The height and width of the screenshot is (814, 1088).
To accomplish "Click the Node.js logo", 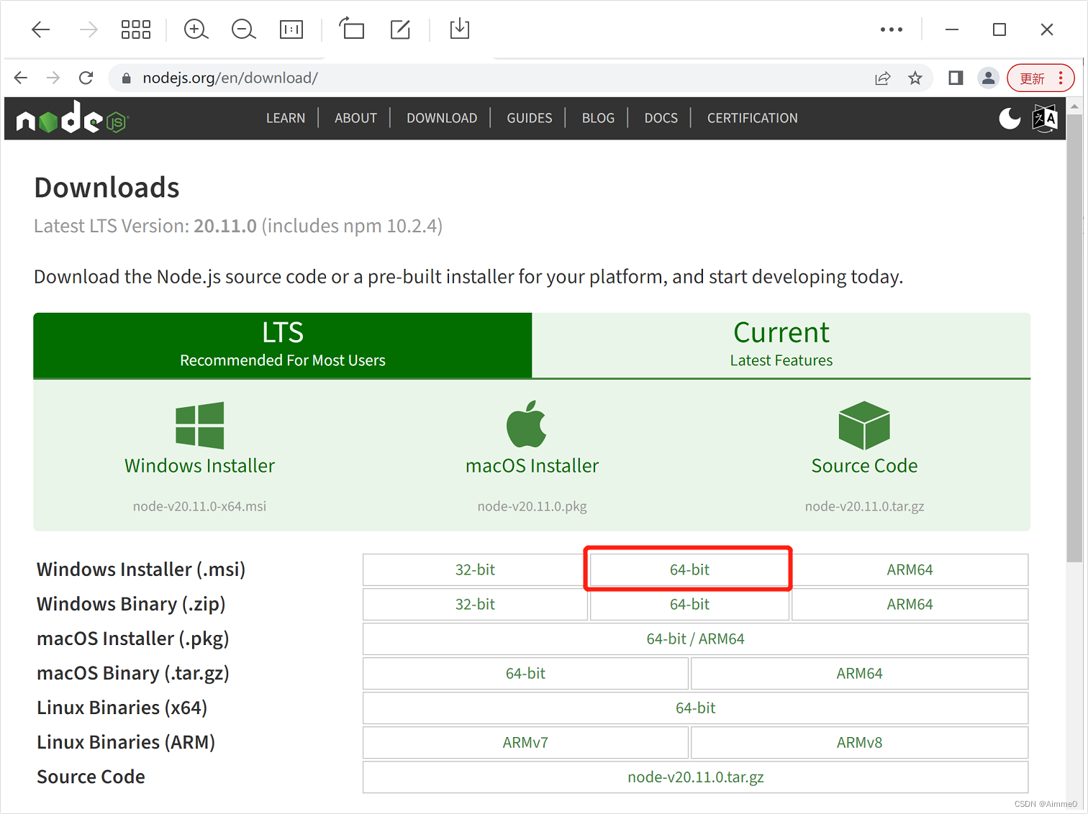I will 72,118.
